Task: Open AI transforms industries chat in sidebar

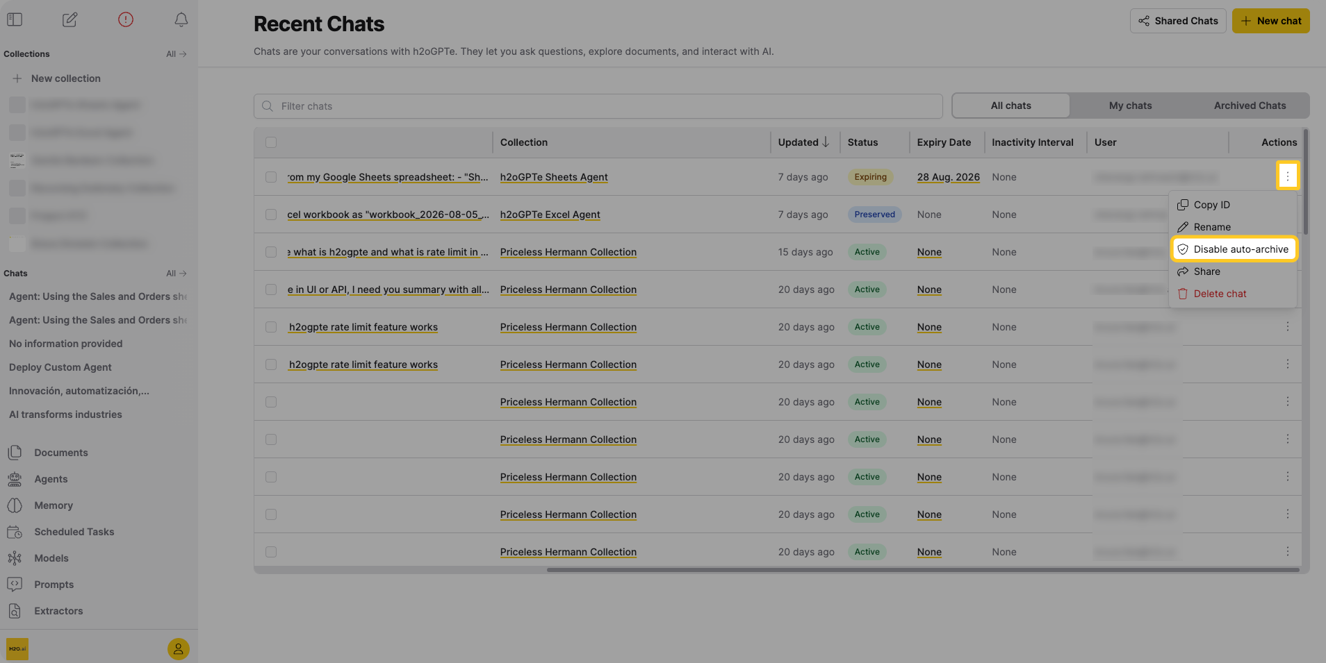Action: [x=65, y=414]
